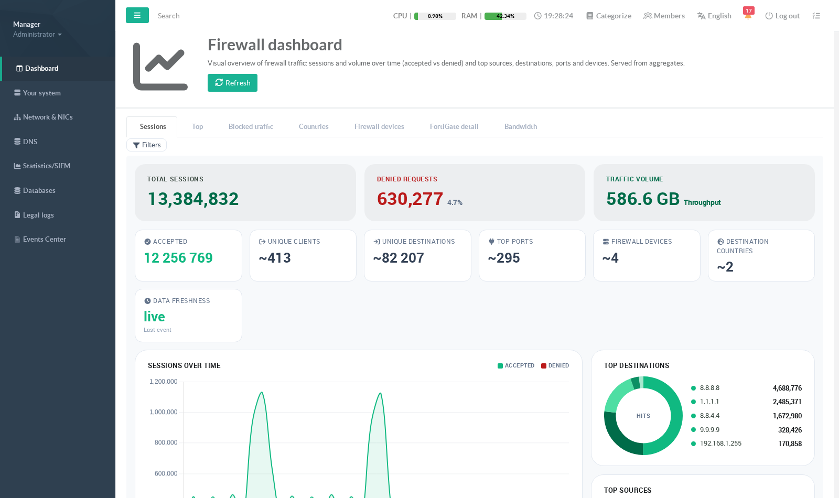Click the Events Center document icon

(x=17, y=239)
